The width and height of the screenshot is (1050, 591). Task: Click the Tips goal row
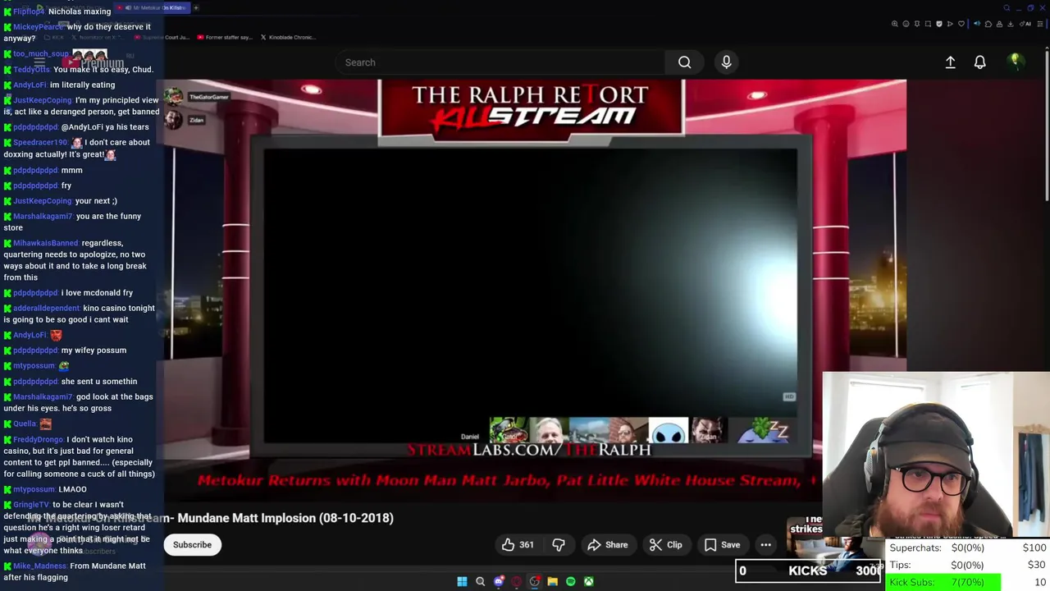click(968, 565)
